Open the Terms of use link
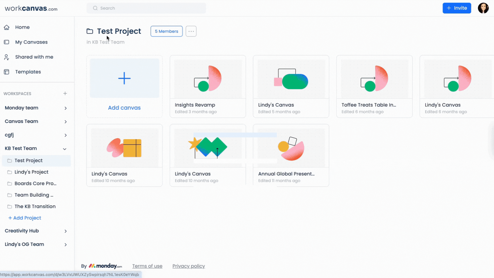 tap(147, 266)
